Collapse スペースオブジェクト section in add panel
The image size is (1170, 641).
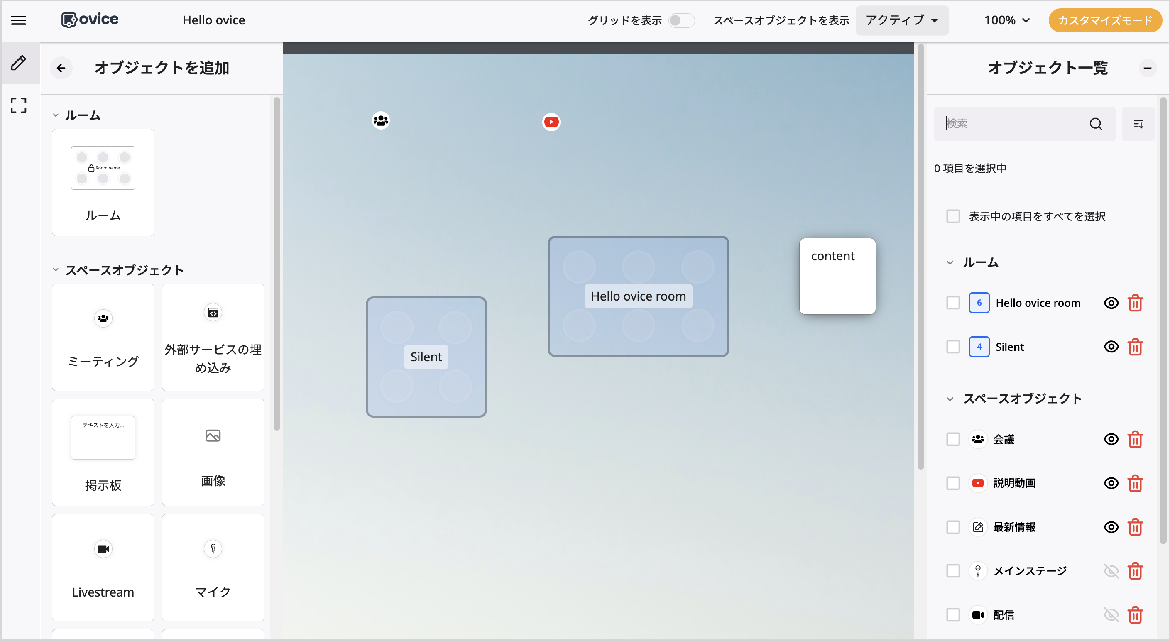tap(55, 270)
